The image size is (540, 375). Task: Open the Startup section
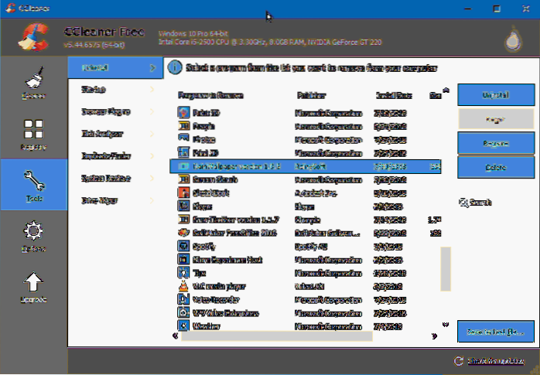click(115, 90)
